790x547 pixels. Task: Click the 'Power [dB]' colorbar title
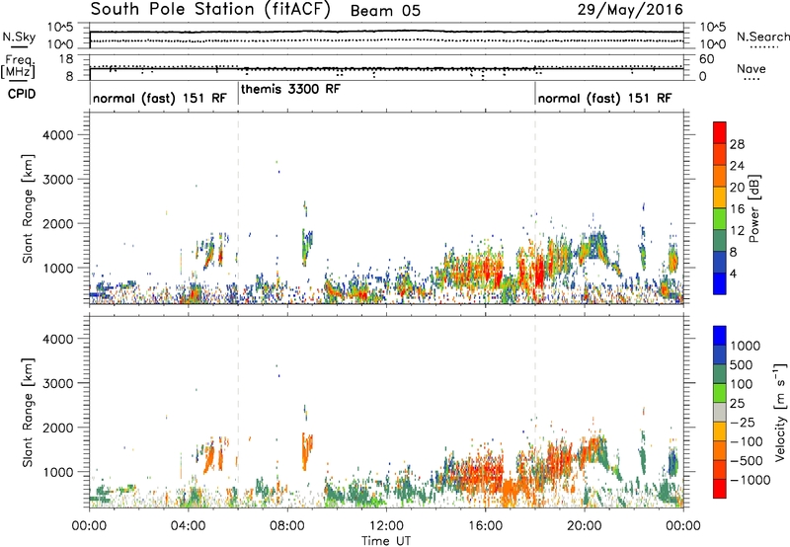[x=754, y=208]
